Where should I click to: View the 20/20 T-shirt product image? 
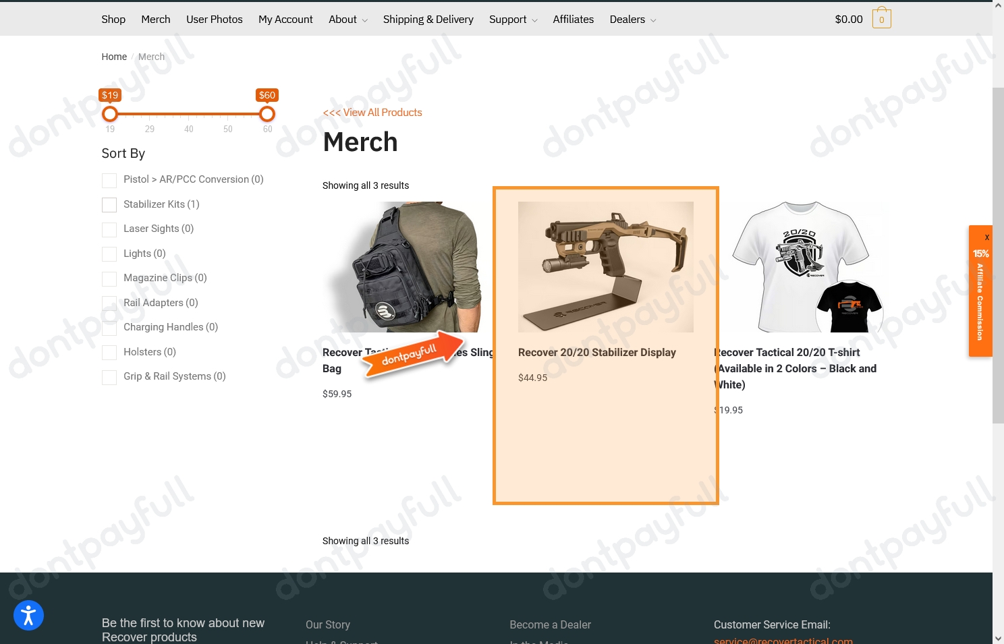click(802, 267)
